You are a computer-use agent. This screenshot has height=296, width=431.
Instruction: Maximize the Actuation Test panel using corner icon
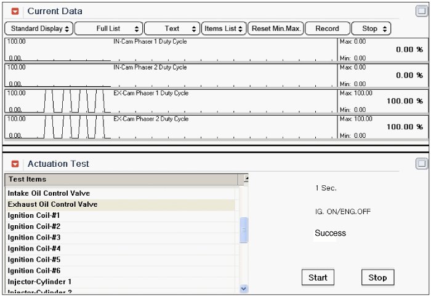coord(421,163)
